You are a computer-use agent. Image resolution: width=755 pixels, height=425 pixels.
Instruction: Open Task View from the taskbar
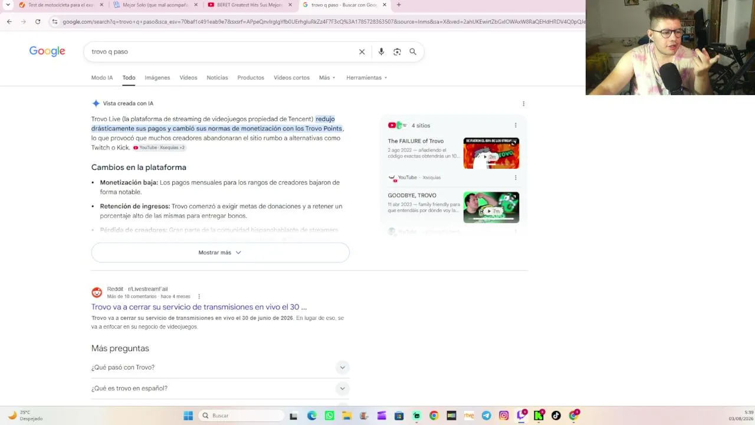tap(293, 416)
